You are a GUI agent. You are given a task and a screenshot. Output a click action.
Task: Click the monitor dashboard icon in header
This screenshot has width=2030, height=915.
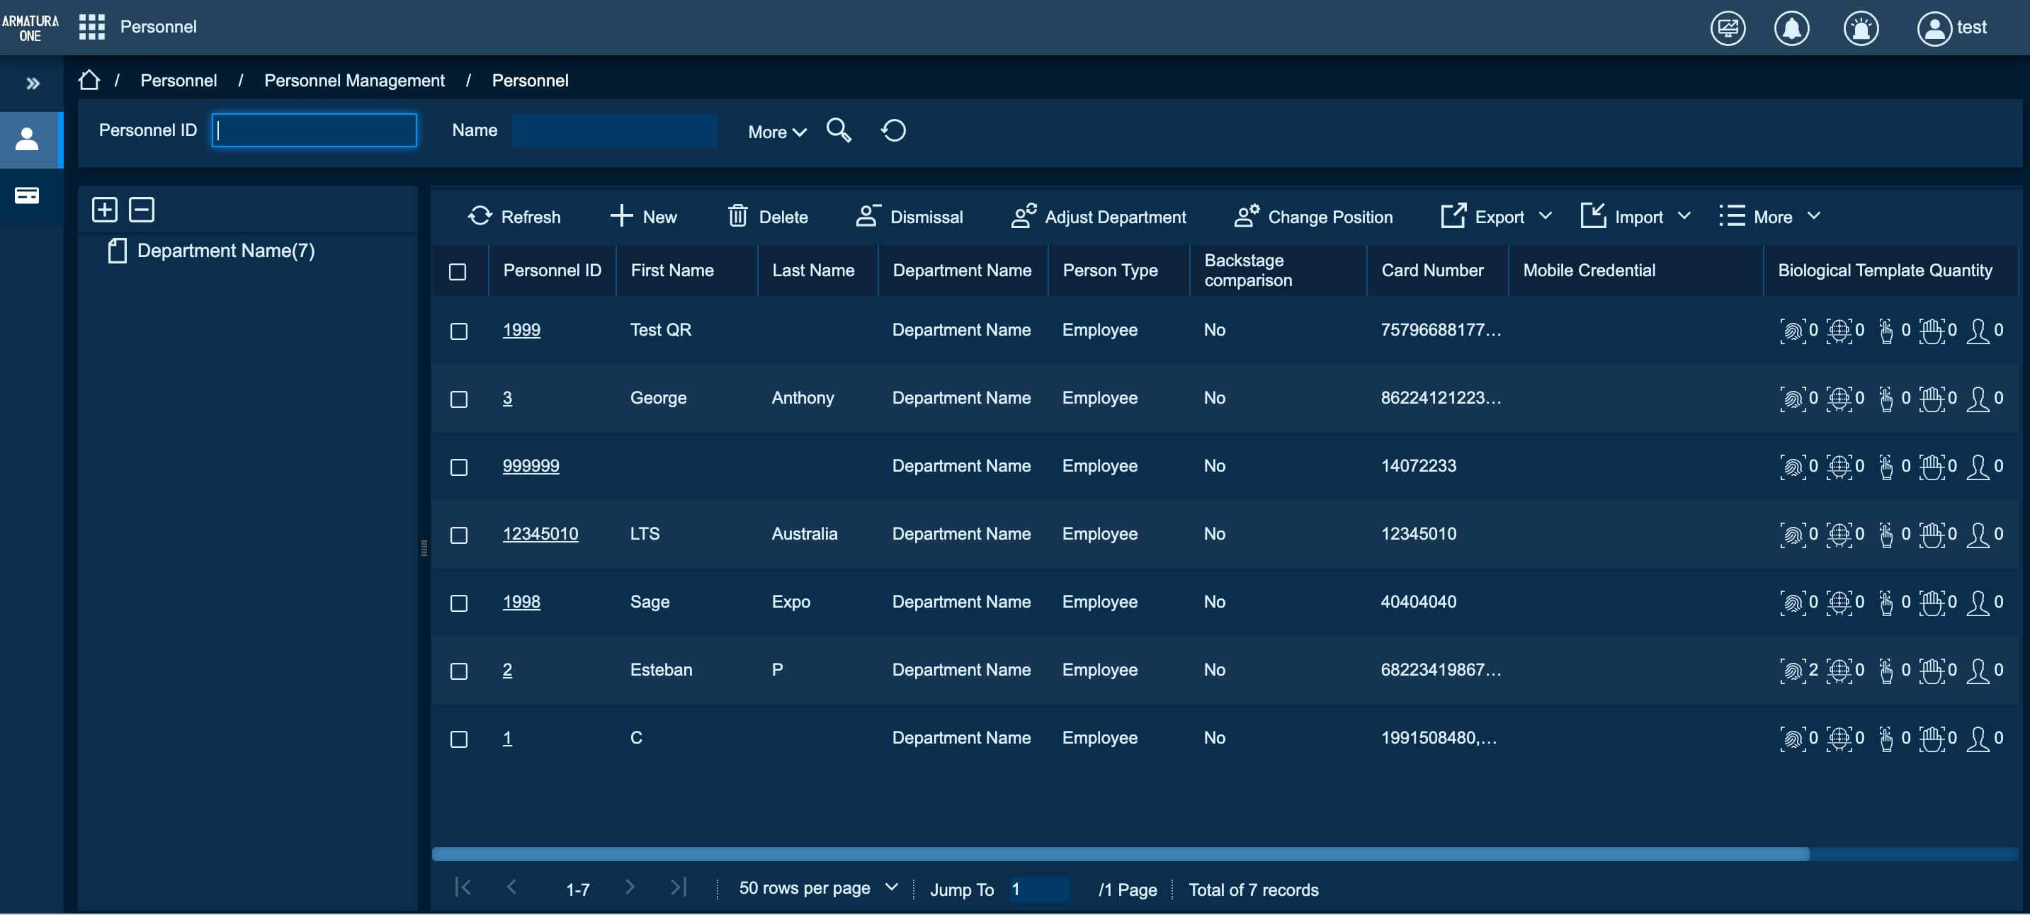(1727, 28)
